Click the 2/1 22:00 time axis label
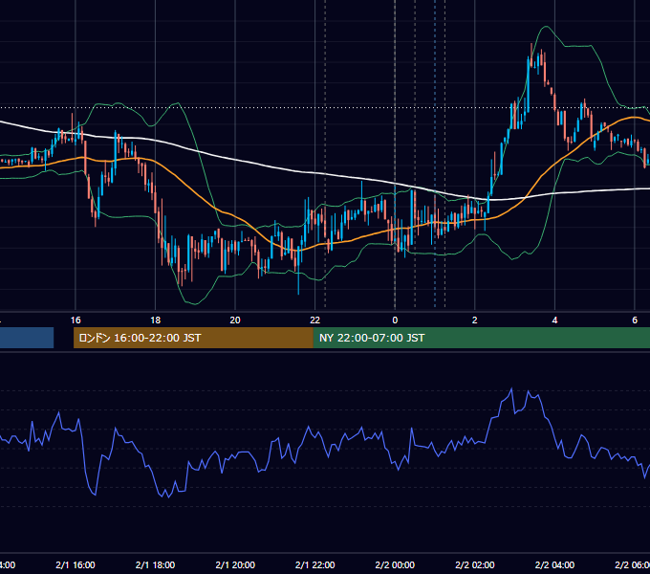Image resolution: width=650 pixels, height=574 pixels. click(315, 564)
